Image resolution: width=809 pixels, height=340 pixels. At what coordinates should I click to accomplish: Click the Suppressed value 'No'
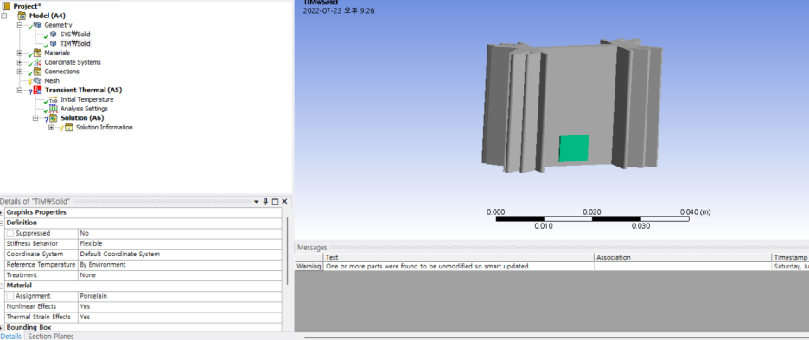point(180,233)
